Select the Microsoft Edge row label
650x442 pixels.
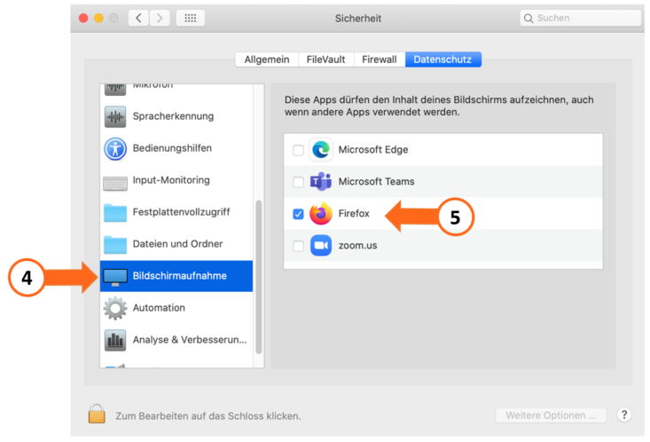(373, 149)
